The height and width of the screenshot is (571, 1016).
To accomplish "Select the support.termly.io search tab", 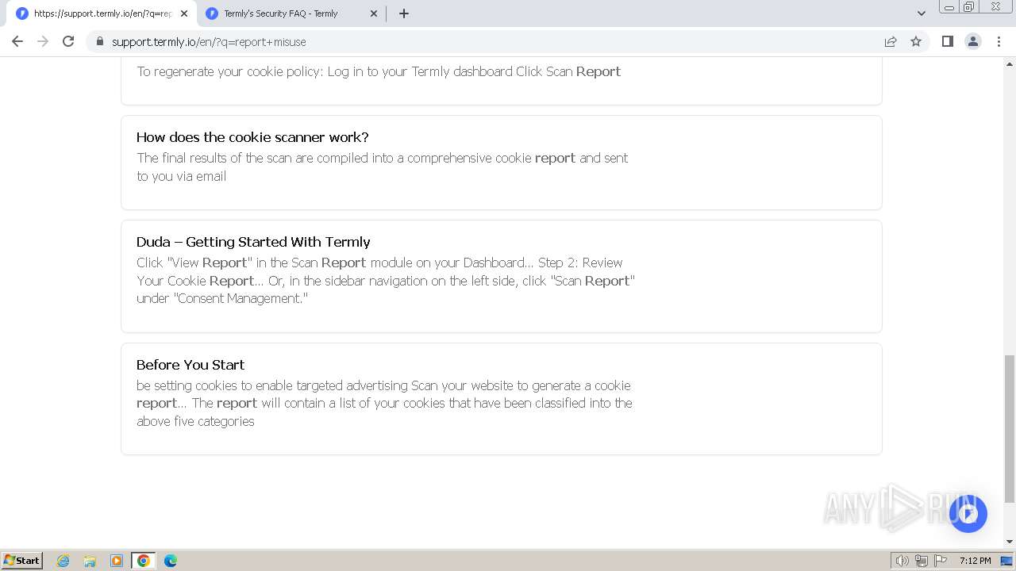I will (x=102, y=13).
